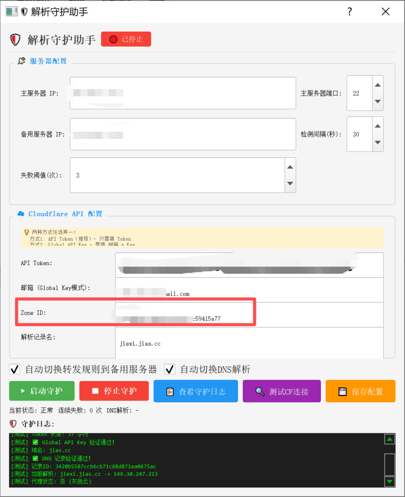The width and height of the screenshot is (405, 497).
Task: Click the clipboard icon on 查看守护日志 button
Action: tap(170, 392)
